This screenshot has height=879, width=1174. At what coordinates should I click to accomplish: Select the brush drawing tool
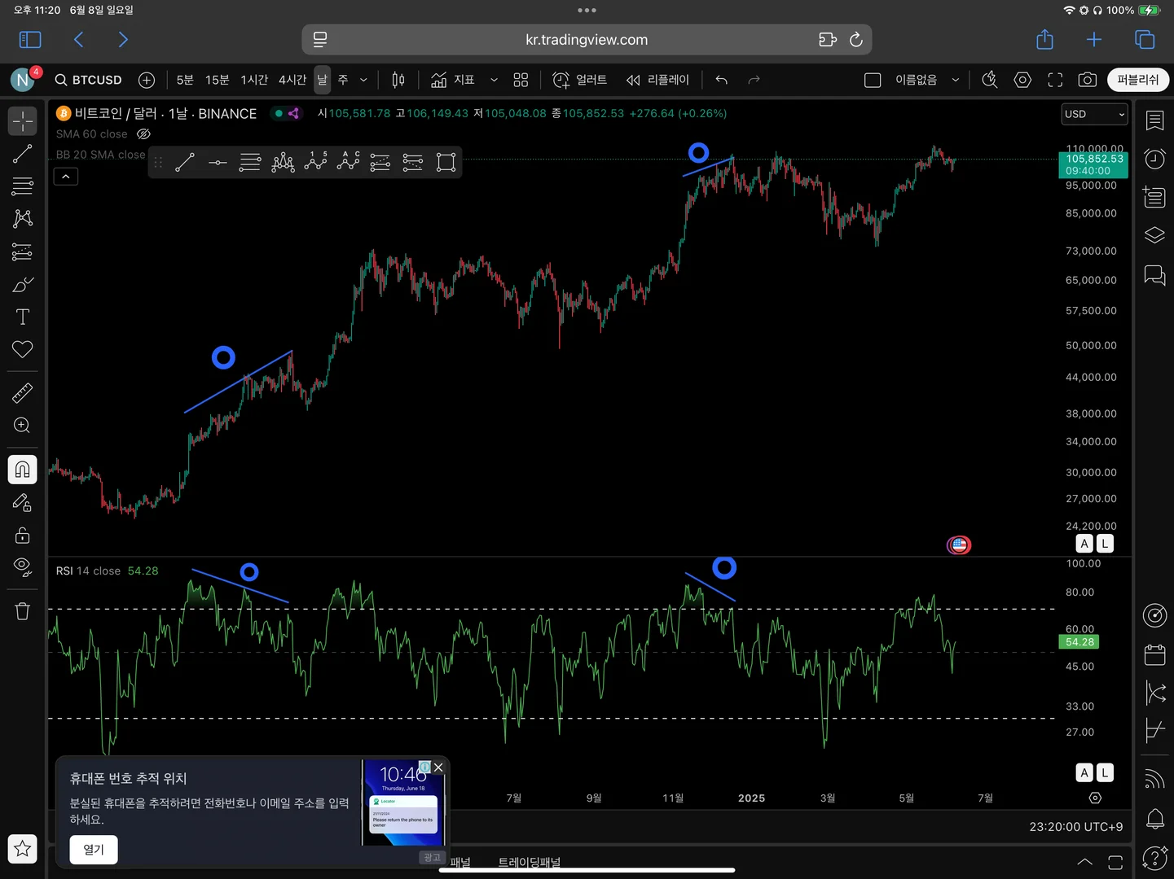(22, 284)
